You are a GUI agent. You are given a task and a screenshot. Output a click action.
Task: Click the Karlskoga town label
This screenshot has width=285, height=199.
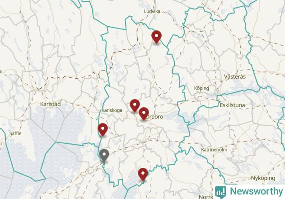[112, 110]
